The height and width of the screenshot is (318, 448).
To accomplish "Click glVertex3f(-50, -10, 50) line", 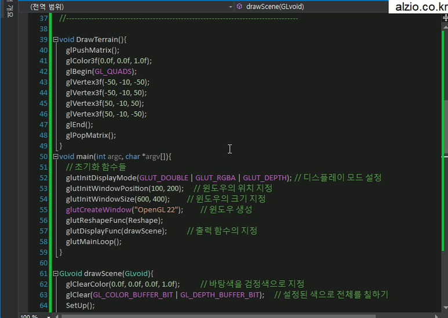I will (106, 93).
